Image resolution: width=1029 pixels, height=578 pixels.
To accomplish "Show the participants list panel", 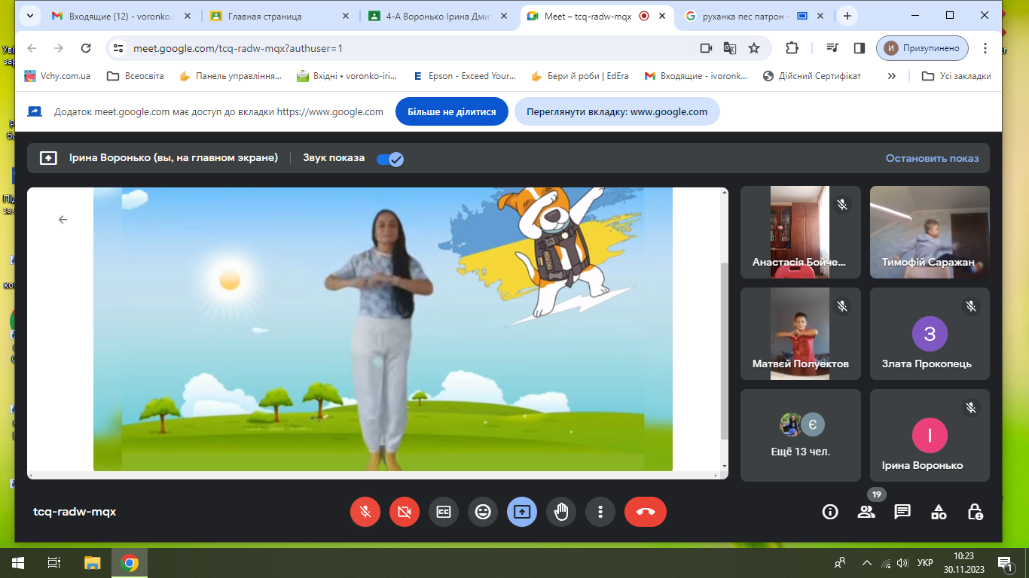I will coord(866,512).
